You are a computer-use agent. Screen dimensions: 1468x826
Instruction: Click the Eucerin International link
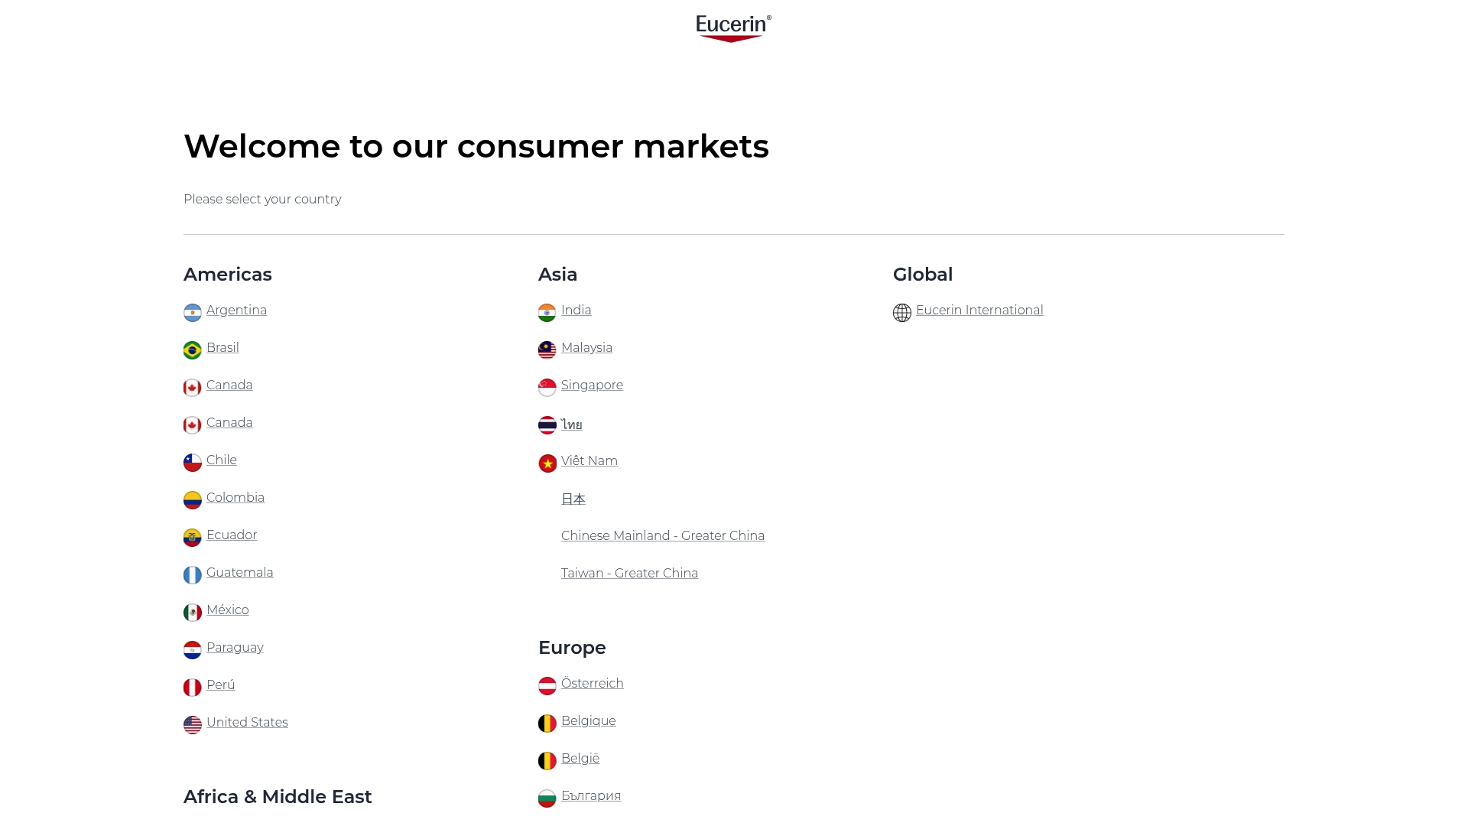tap(979, 310)
